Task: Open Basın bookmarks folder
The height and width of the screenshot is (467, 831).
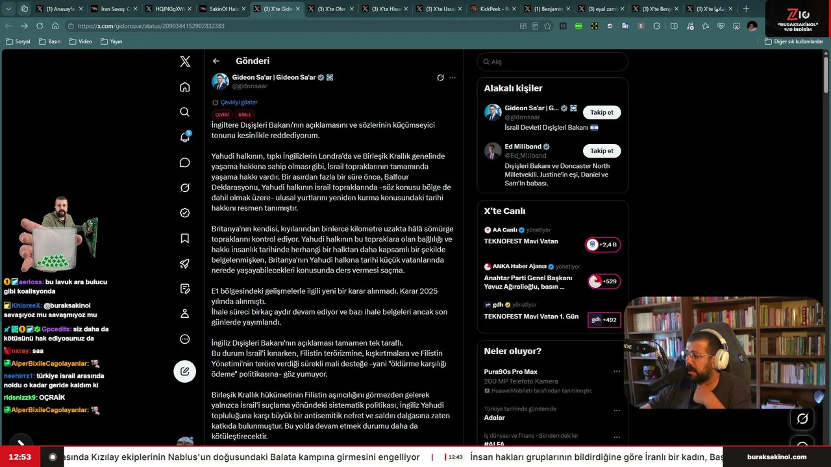Action: 49,42
